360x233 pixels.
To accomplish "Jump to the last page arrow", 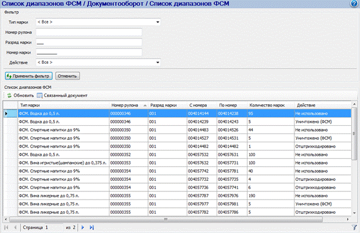I will [x=91, y=228].
